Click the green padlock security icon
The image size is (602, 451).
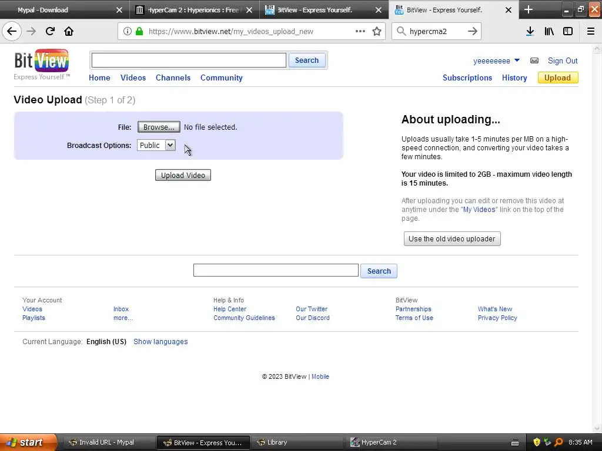[x=139, y=31]
